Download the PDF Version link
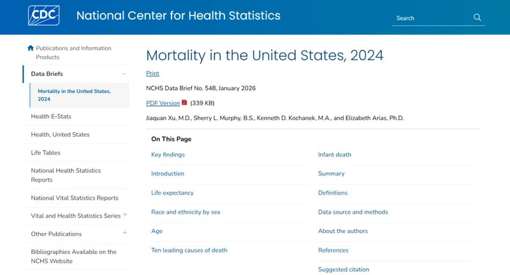 [x=163, y=103]
